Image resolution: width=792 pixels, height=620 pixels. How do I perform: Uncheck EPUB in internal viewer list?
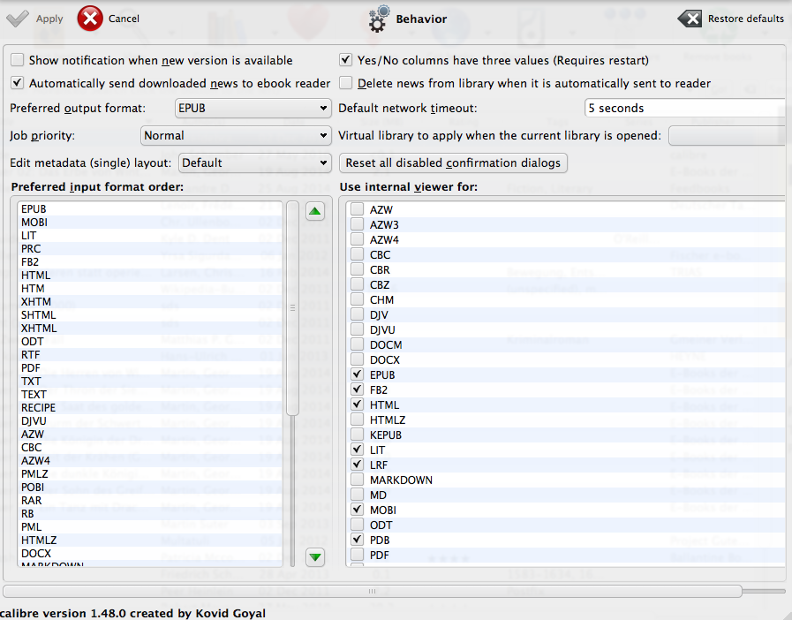357,374
